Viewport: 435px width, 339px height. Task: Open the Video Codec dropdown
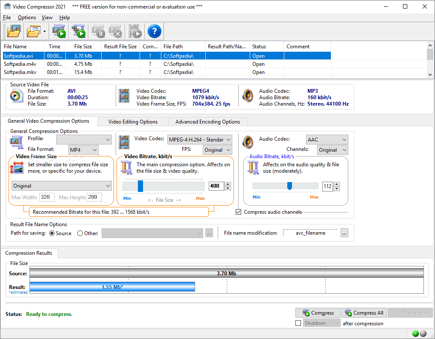point(199,139)
